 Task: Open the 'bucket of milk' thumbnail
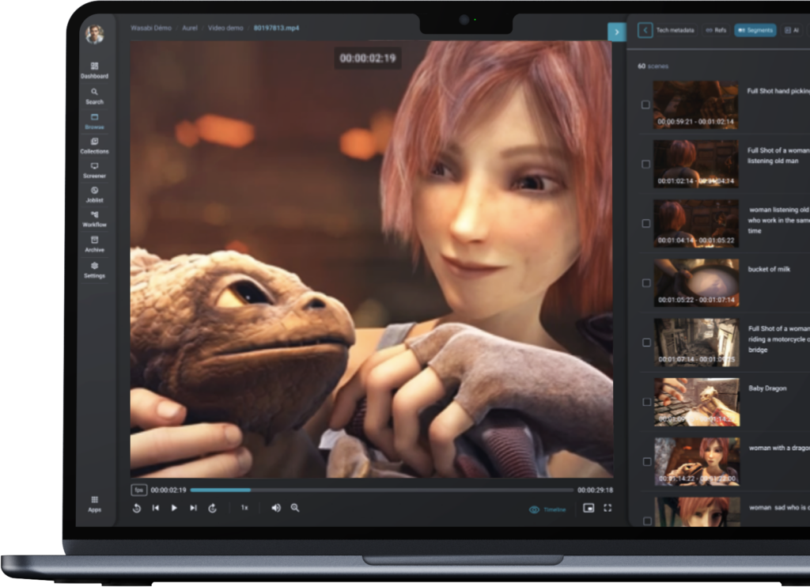[x=696, y=282]
